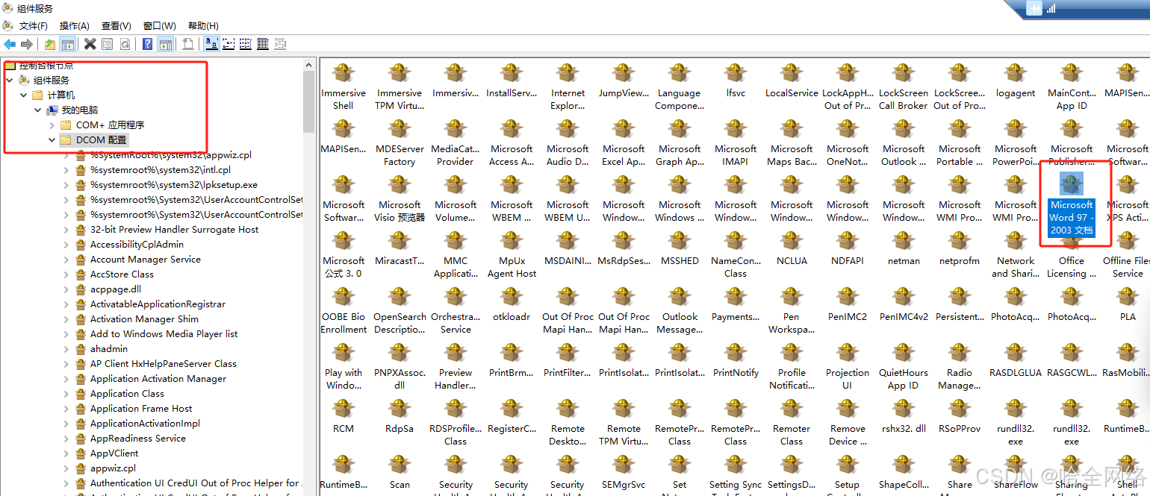The width and height of the screenshot is (1150, 496).
Task: Select the logagent component icon
Action: click(x=1016, y=81)
